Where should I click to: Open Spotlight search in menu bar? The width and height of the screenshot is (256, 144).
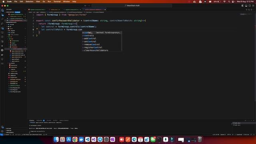[x=229, y=2]
